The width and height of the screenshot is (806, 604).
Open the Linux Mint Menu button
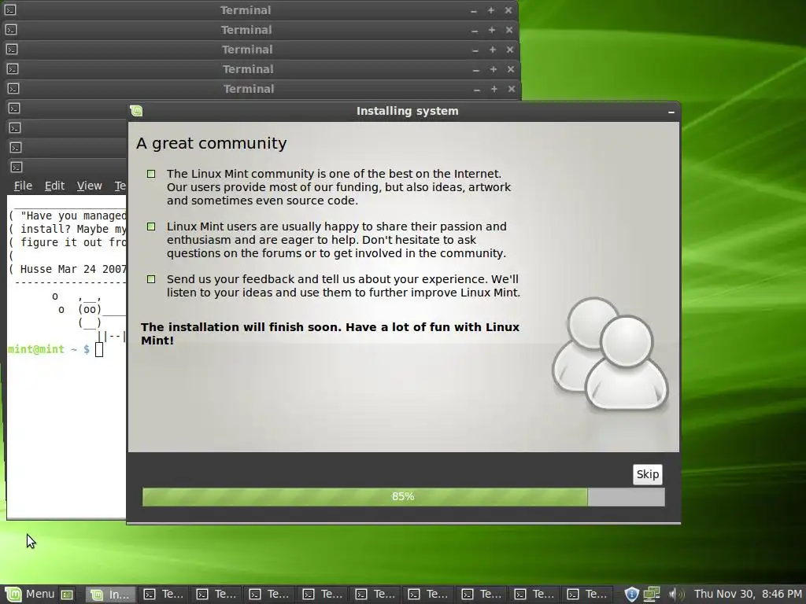30,595
